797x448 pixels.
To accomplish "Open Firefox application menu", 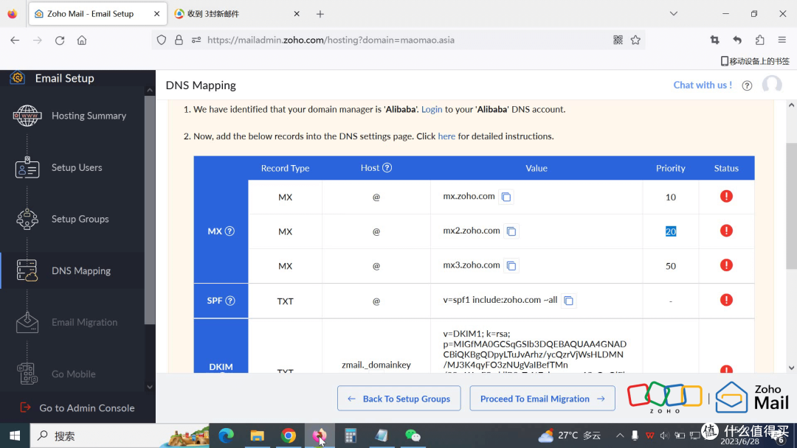I will point(782,40).
